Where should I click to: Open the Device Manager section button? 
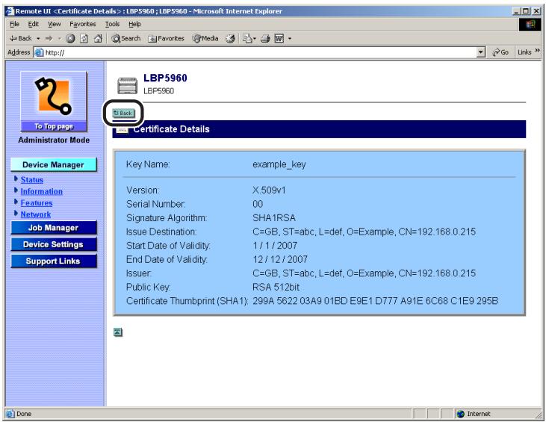[x=53, y=164]
